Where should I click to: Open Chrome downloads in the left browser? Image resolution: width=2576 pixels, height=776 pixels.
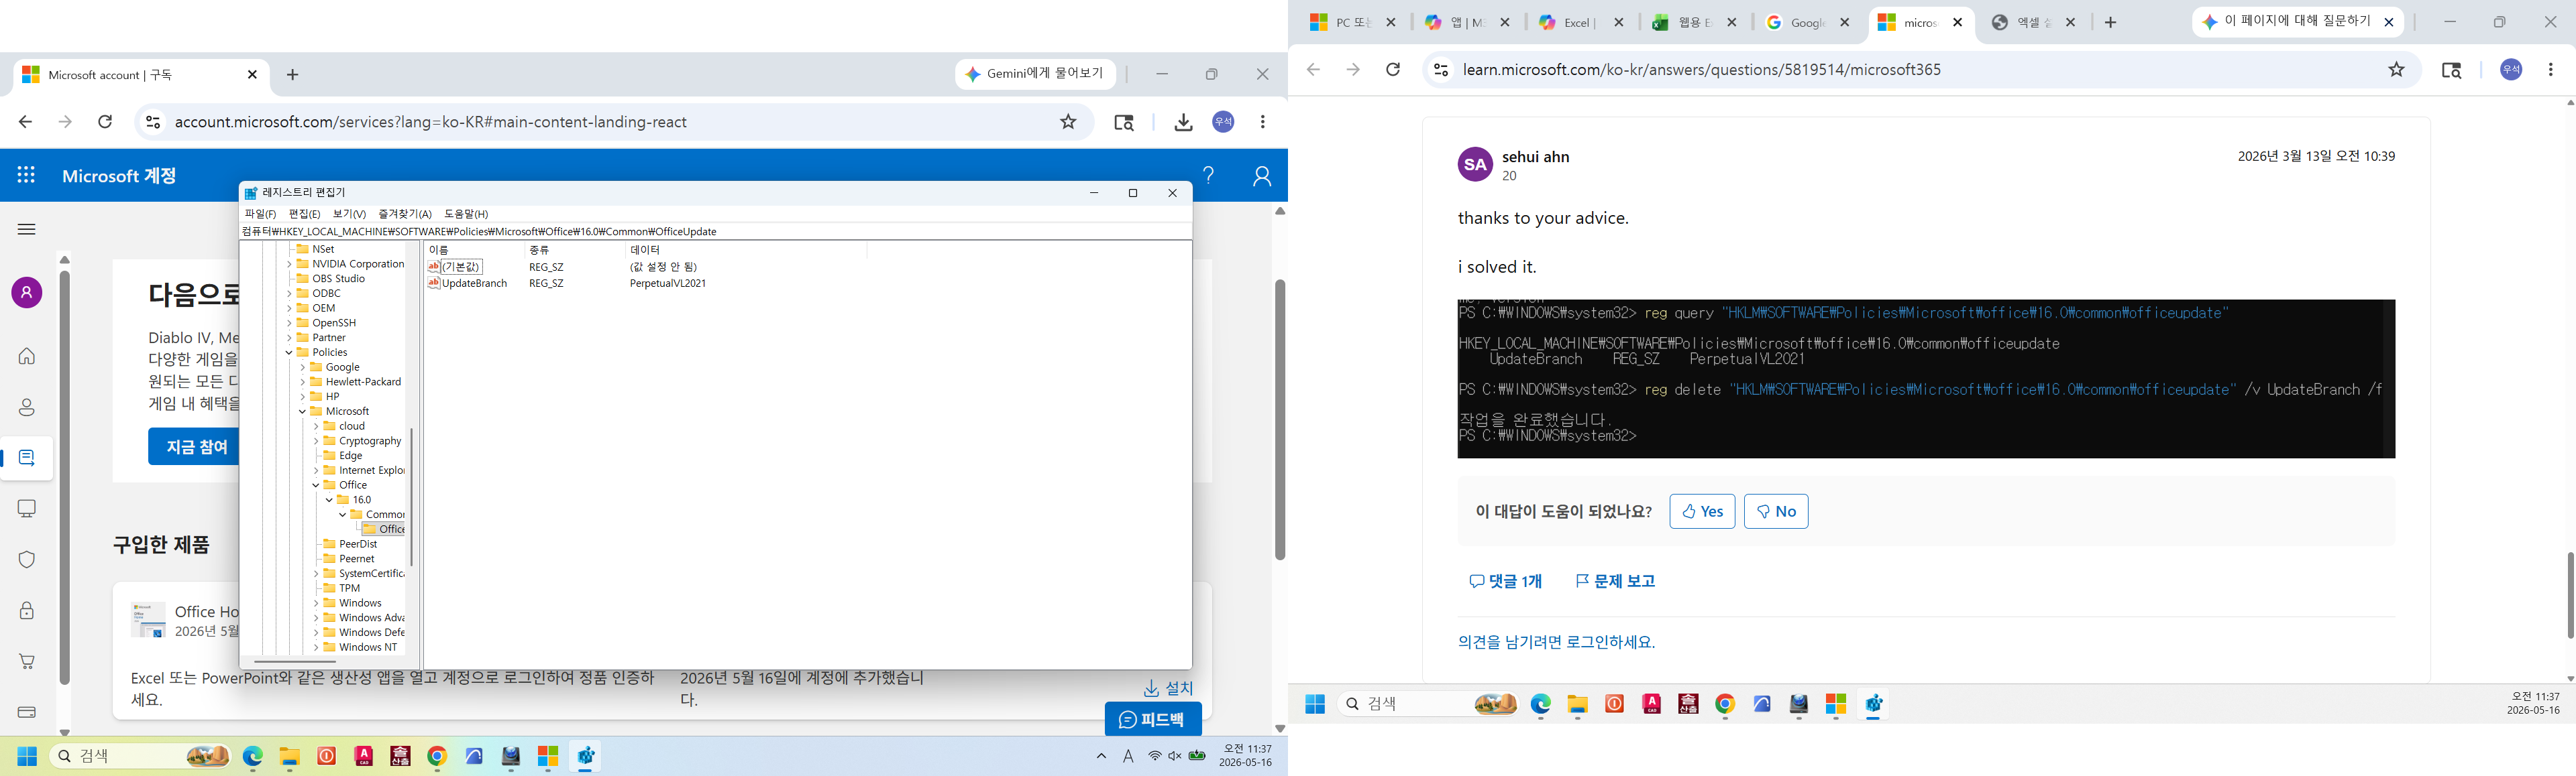pos(1183,122)
